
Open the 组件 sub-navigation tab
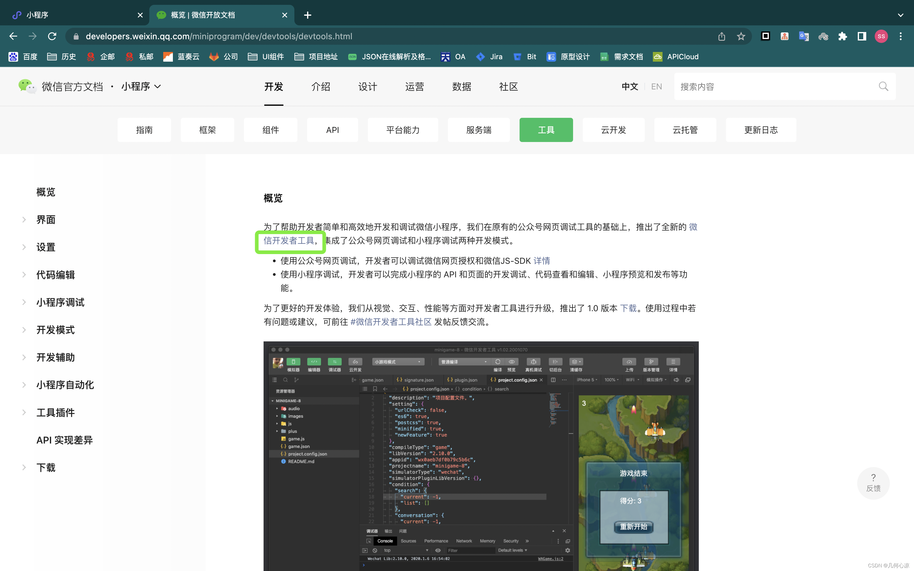(x=271, y=130)
